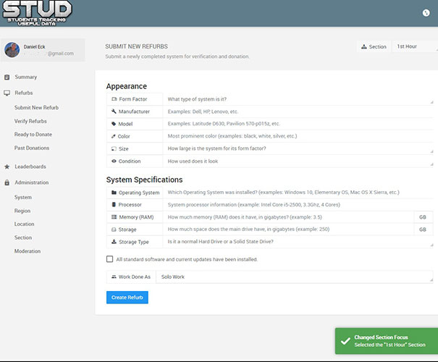Viewport: 438px width, 362px height.
Task: Click the Memory (RAM) input field
Action: (x=288, y=217)
